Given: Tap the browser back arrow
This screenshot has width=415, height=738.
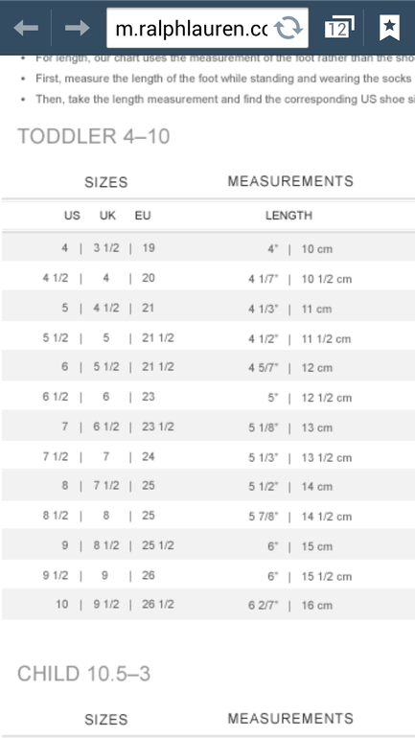Looking at the screenshot, I should pos(26,28).
